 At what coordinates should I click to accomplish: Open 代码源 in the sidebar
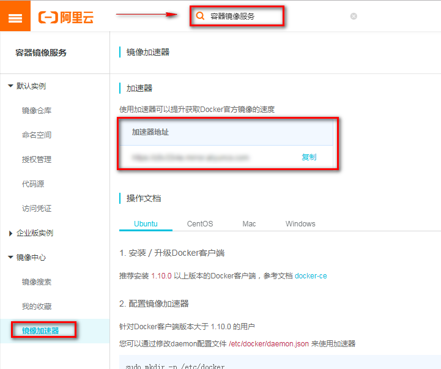pos(33,184)
